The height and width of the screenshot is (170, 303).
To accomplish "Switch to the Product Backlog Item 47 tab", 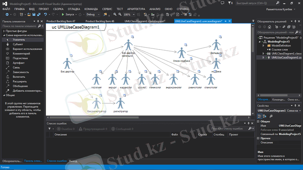I will (61, 22).
